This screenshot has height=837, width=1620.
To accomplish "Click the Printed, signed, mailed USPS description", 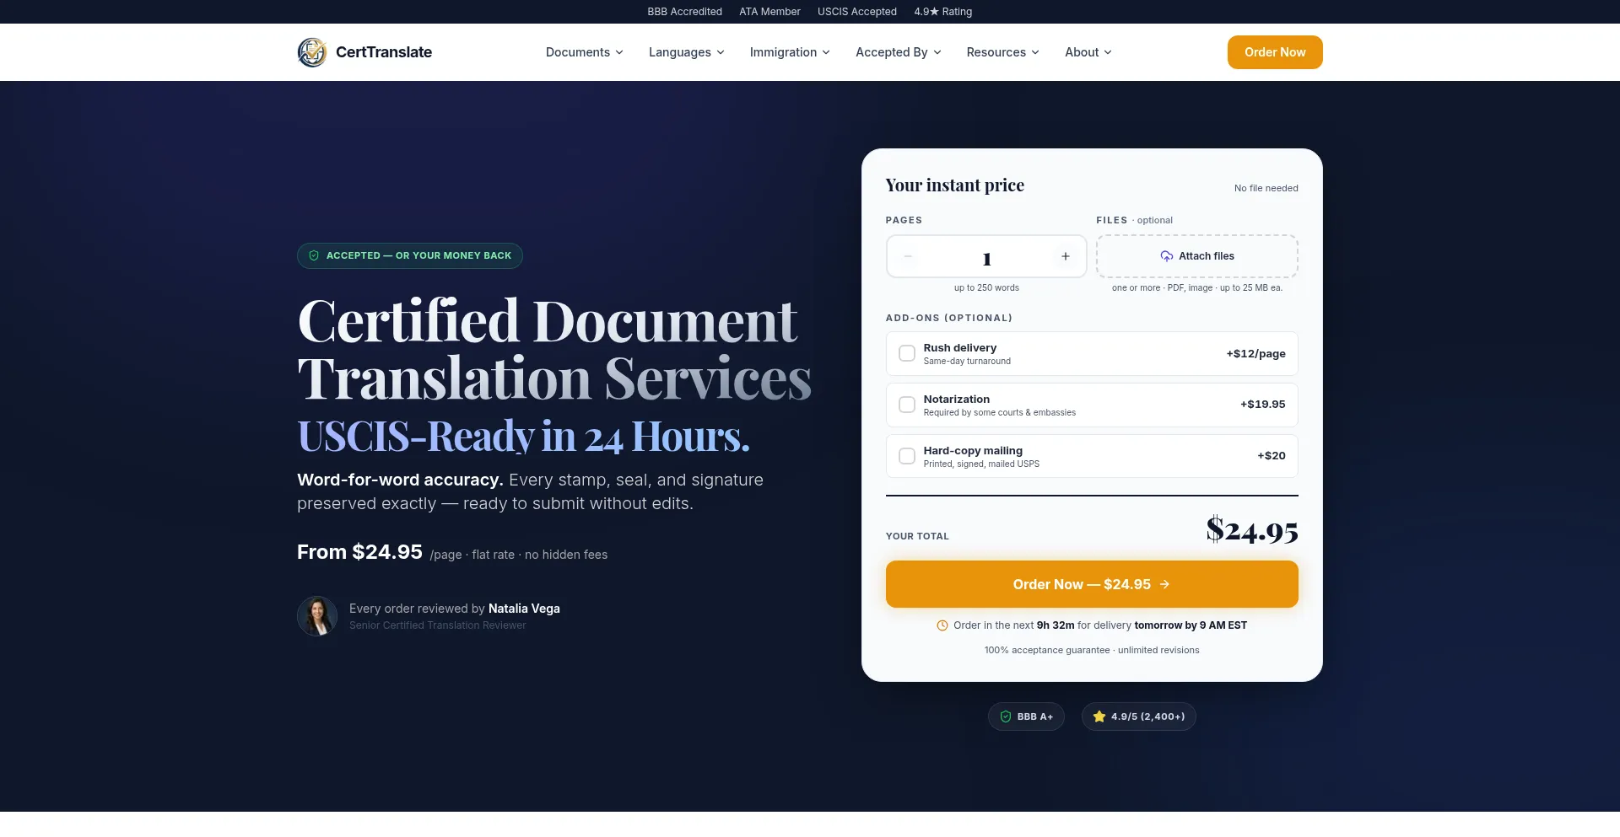I will [981, 464].
